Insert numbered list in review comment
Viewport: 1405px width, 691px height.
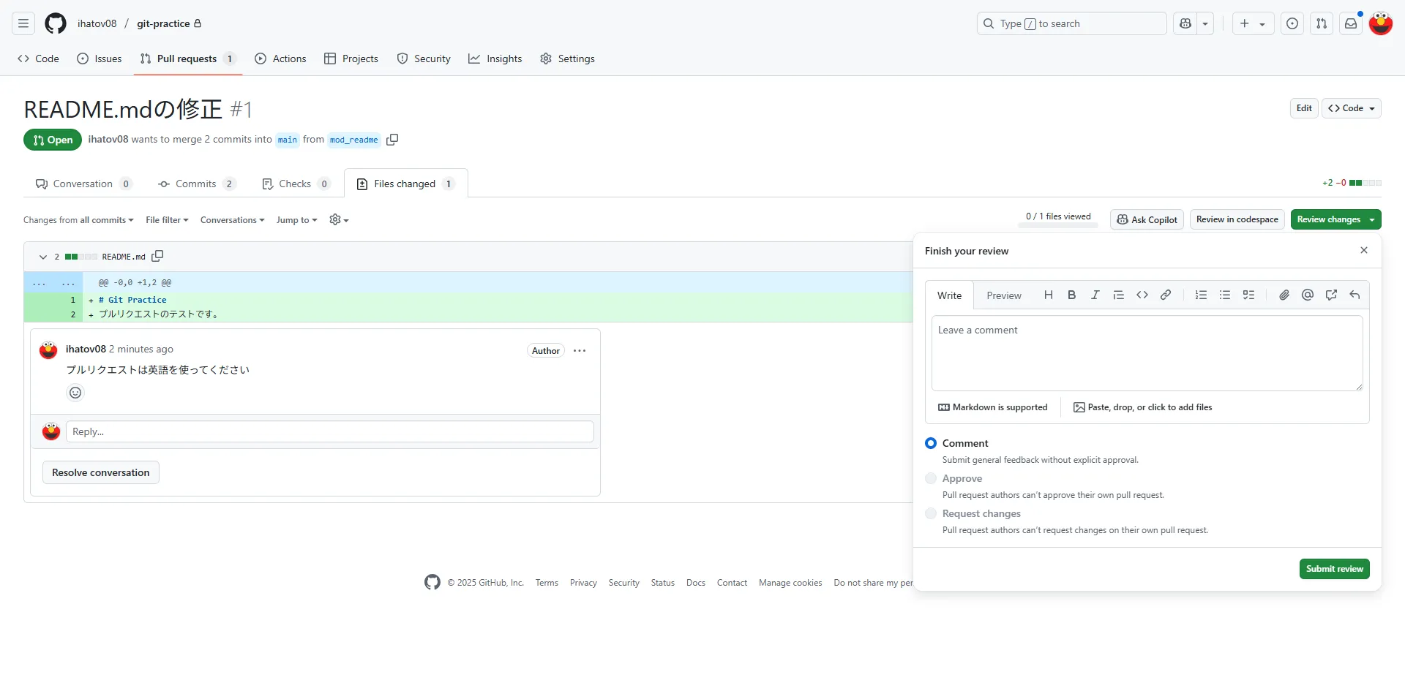pos(1202,295)
